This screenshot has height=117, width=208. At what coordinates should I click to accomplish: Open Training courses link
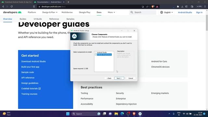click(x=29, y=94)
